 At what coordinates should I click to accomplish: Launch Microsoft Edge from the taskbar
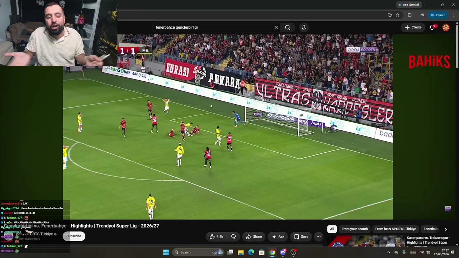click(251, 252)
